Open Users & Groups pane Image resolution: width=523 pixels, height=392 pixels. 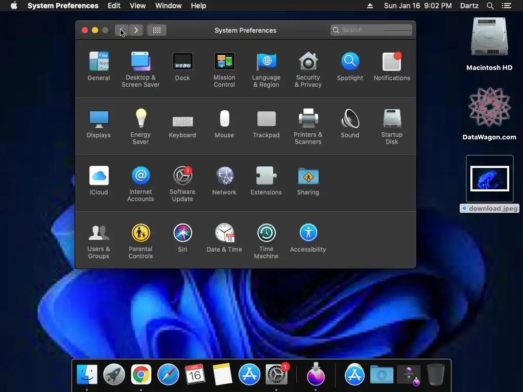[99, 241]
